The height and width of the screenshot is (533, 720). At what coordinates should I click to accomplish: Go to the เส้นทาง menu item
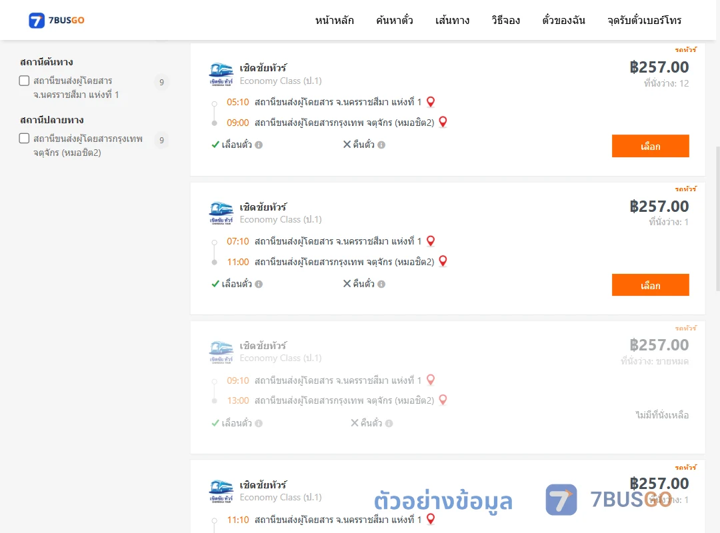coord(452,20)
